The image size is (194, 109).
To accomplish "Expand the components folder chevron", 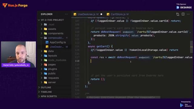I will click(42, 33).
